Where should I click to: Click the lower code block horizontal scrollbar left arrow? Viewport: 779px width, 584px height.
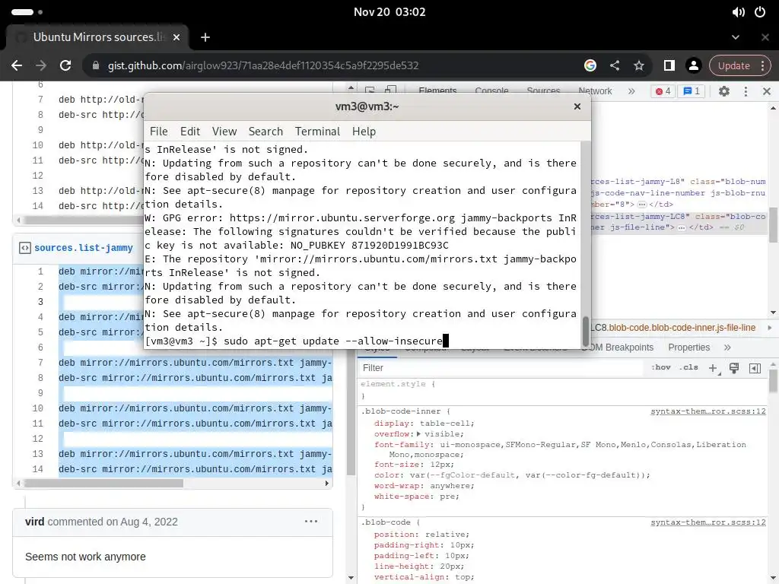18,483
